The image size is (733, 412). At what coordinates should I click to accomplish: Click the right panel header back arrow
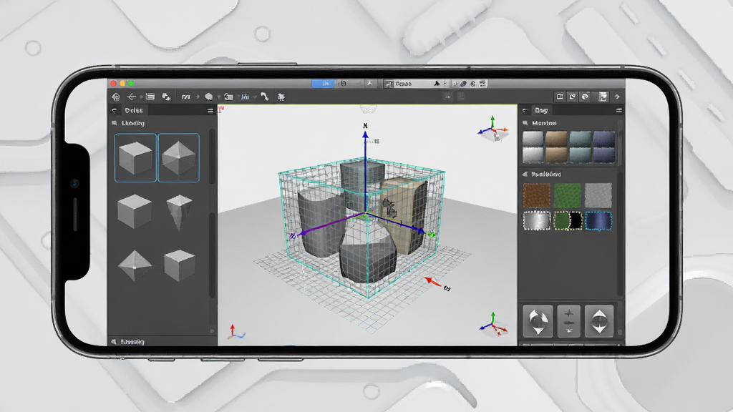coord(525,110)
